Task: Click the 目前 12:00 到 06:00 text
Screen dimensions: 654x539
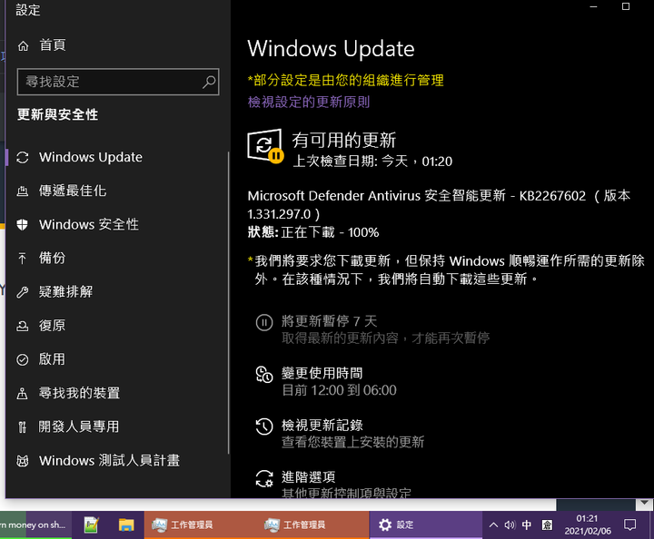Action: point(339,390)
